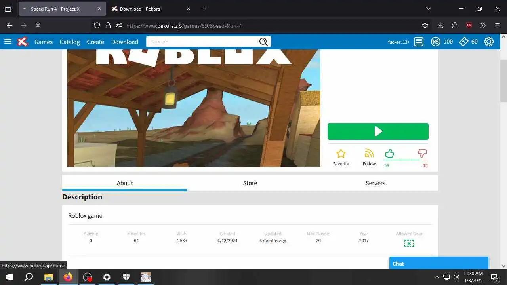Viewport: 507px width, 285px height.
Task: Click the tracking protection shield icon
Action: point(97,25)
